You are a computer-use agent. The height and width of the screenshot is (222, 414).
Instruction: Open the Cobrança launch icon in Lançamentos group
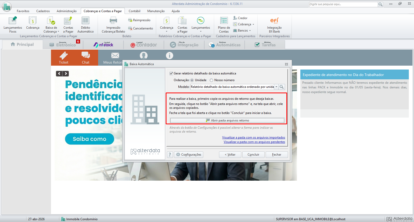[x=33, y=23]
